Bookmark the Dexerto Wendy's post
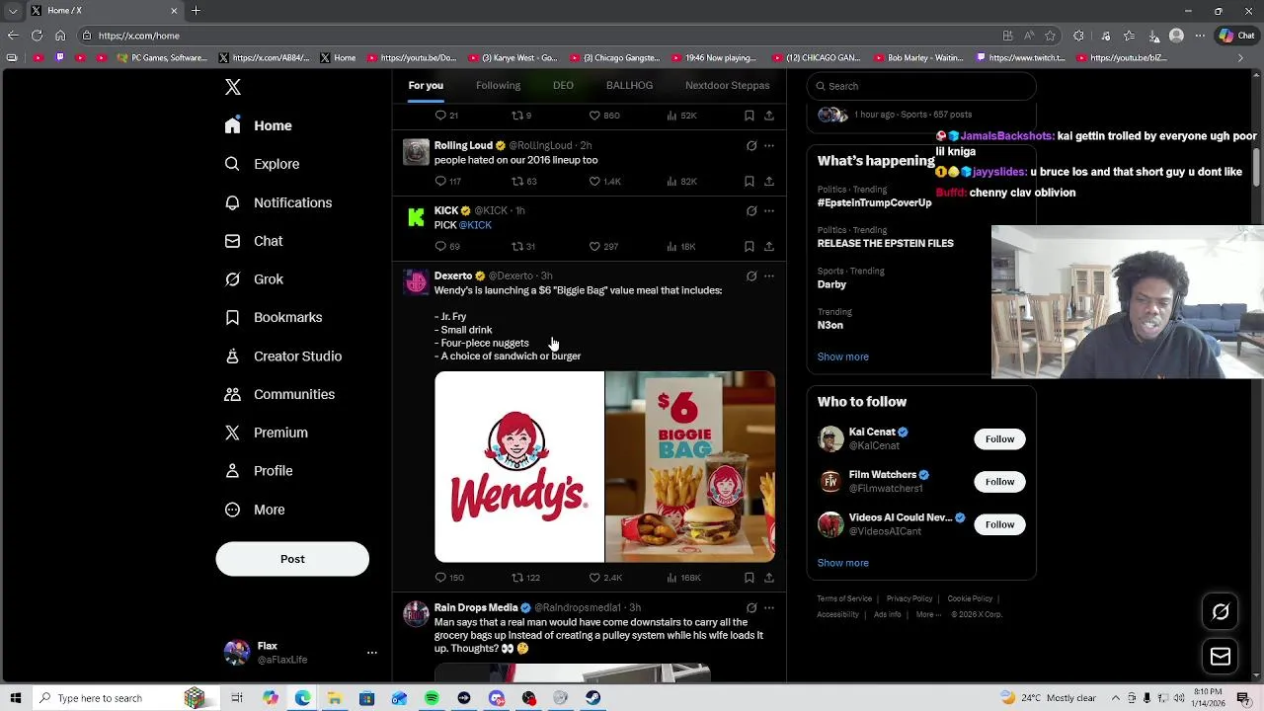The height and width of the screenshot is (711, 1264). pyautogui.click(x=750, y=578)
